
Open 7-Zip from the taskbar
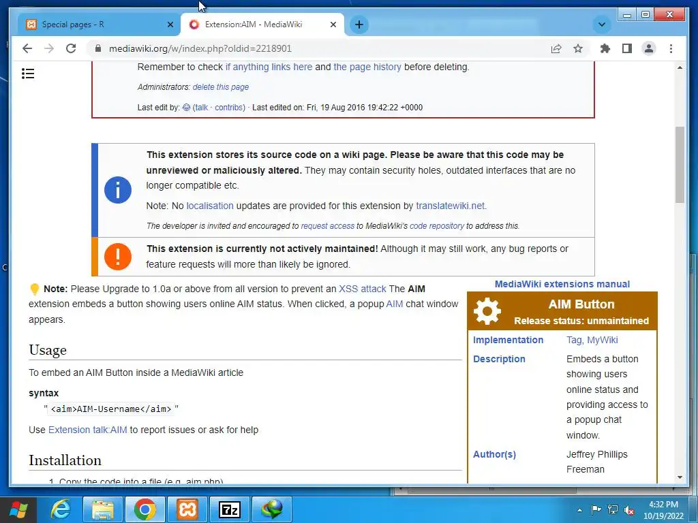(230, 509)
